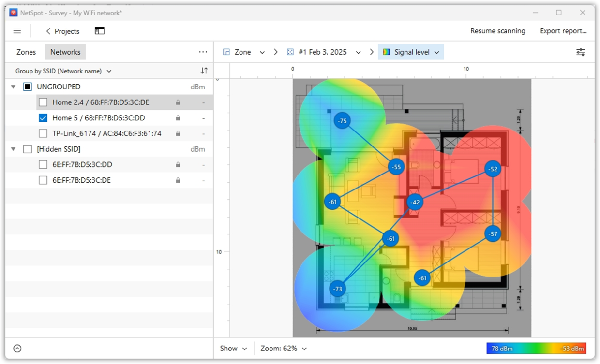Image resolution: width=600 pixels, height=364 pixels.
Task: Click the sort order arrows icon
Action: point(204,71)
